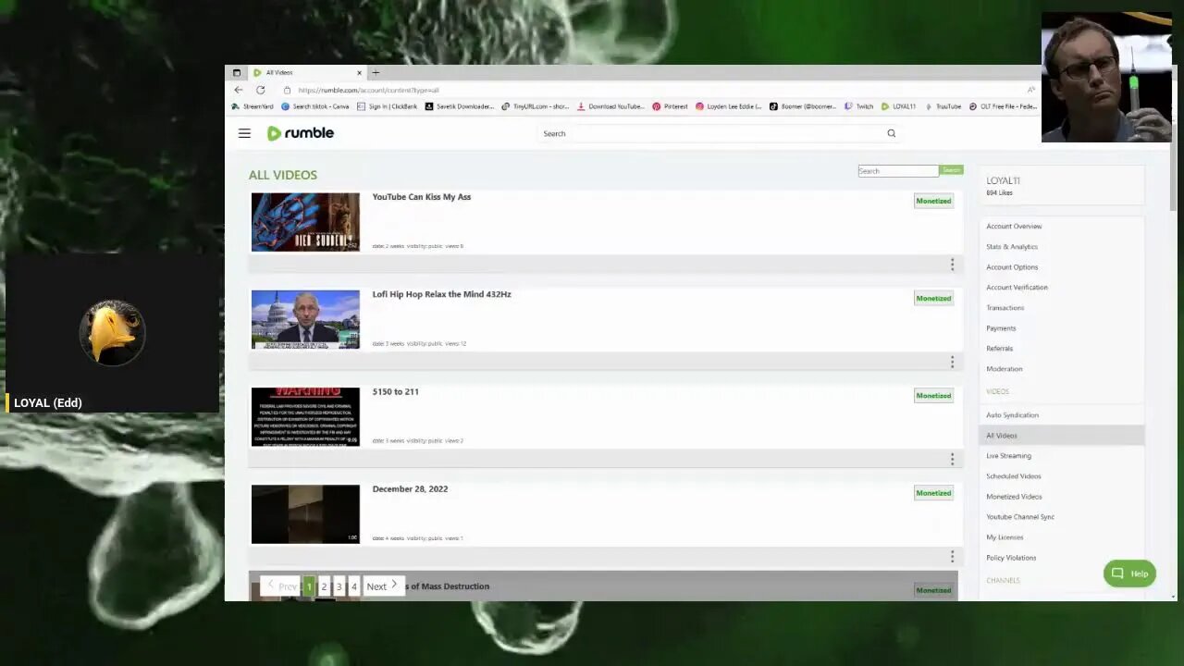Image resolution: width=1184 pixels, height=666 pixels.
Task: Open TruuTube bookmark
Action: click(943, 106)
